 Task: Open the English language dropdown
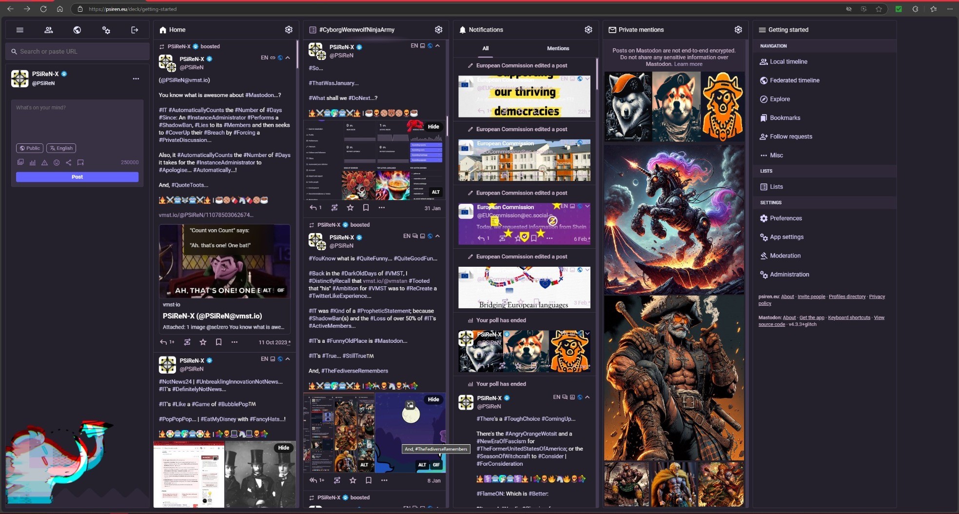pyautogui.click(x=61, y=148)
